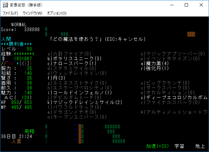Screen dimensions: 209x152
Task: Click the orange tile in top-right map
Action: (x=191, y=34)
